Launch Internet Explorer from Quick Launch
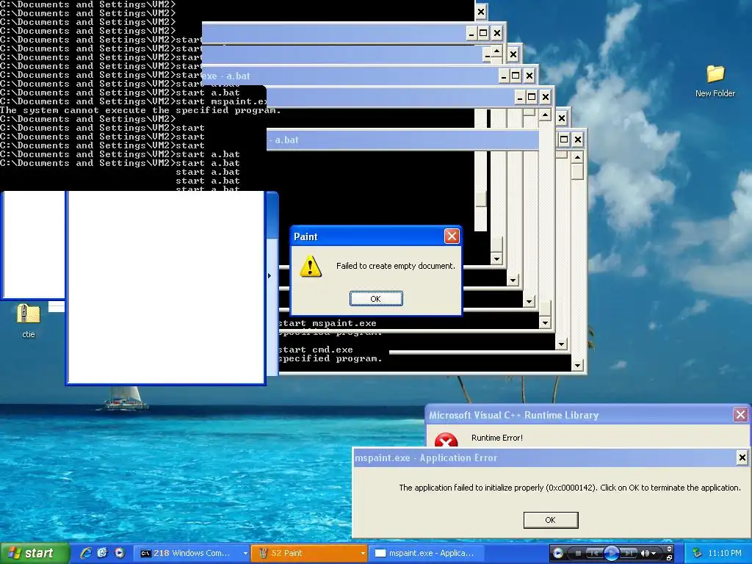The height and width of the screenshot is (564, 752). click(86, 553)
